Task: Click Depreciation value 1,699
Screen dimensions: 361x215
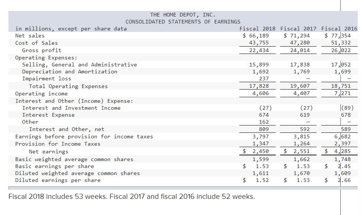Action: click(343, 72)
